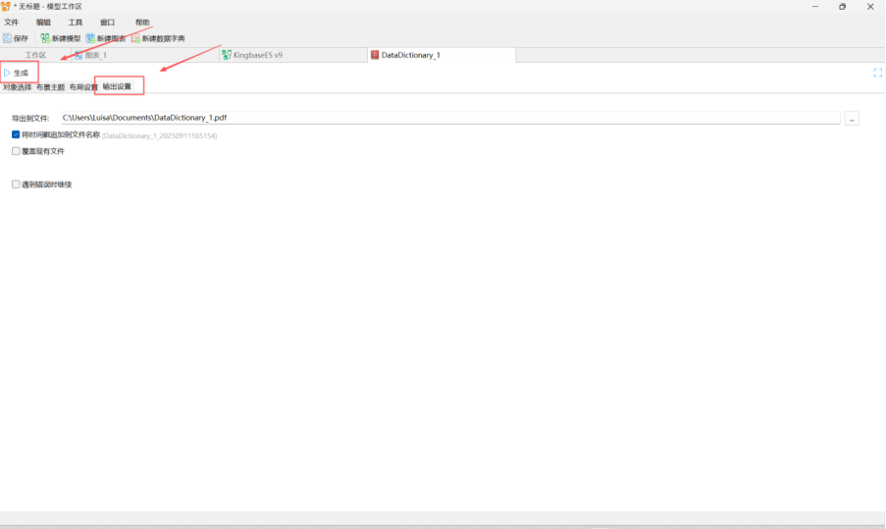
Task: Click the New Model (新建模型) icon
Action: (x=45, y=38)
